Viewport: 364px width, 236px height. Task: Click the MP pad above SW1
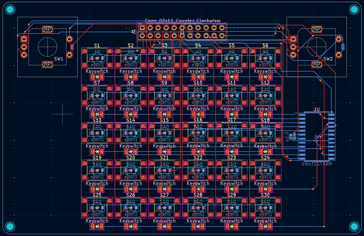coord(47,29)
